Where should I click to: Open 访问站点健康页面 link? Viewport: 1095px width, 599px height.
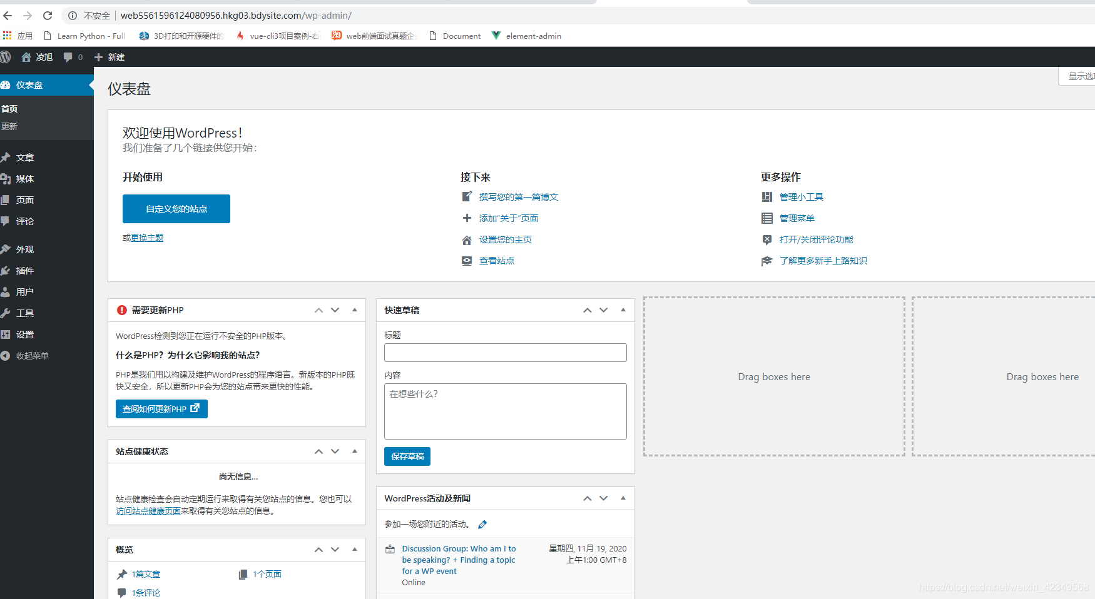point(148,511)
